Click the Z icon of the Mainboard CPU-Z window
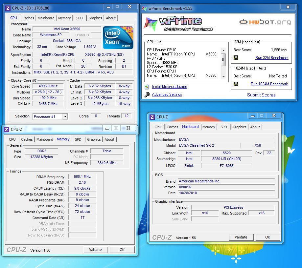302x268 pixels. [152, 117]
